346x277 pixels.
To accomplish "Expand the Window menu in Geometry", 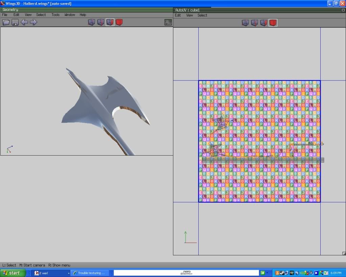I will (x=70, y=15).
